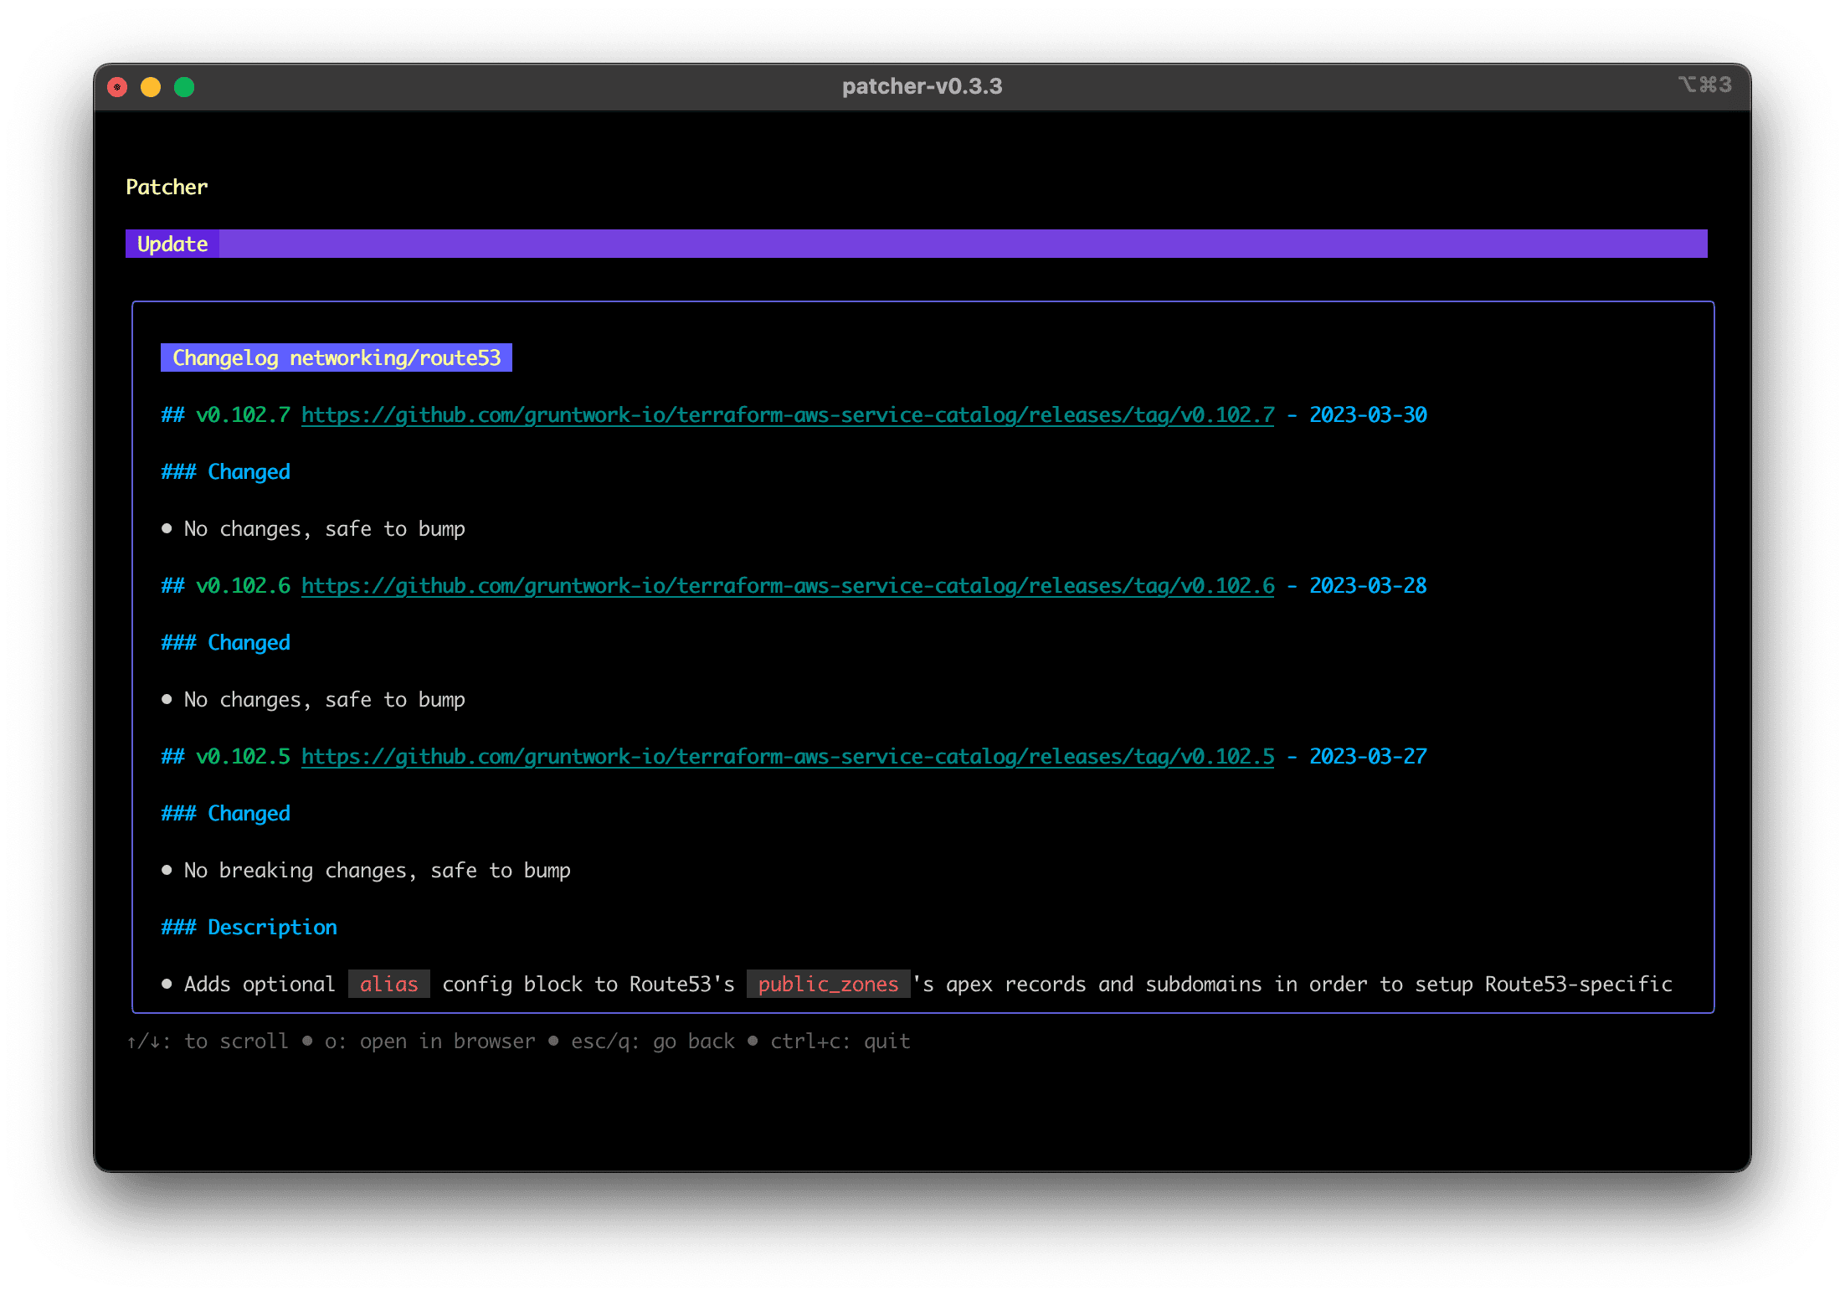Click the 'o: open in browser' hint
Image resolution: width=1845 pixels, height=1296 pixels.
pyautogui.click(x=430, y=1041)
